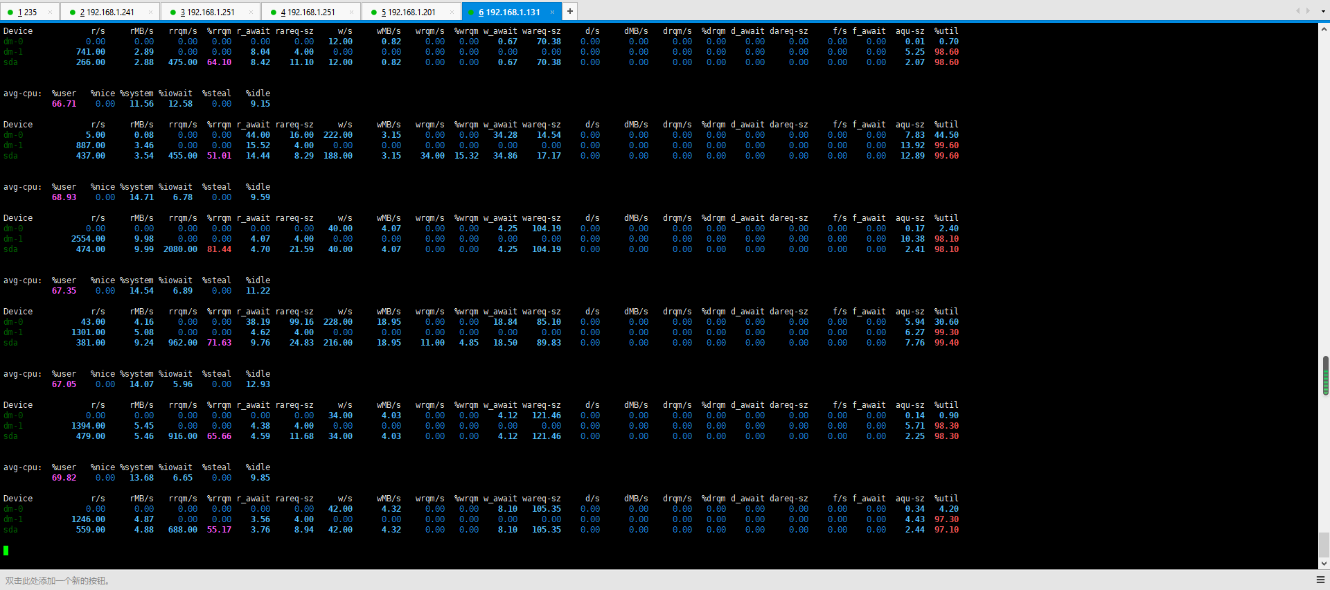This screenshot has width=1330, height=590.
Task: Close the 1 235 session tab
Action: (x=50, y=12)
